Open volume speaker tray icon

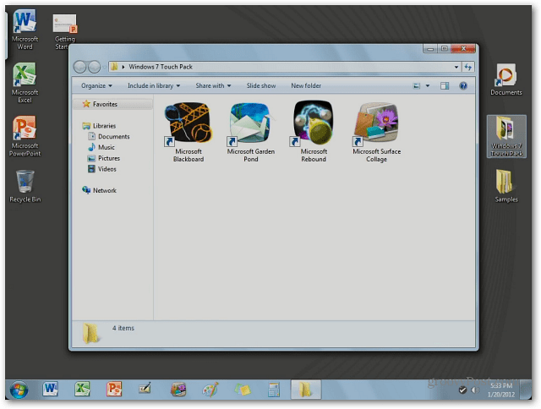tap(475, 390)
